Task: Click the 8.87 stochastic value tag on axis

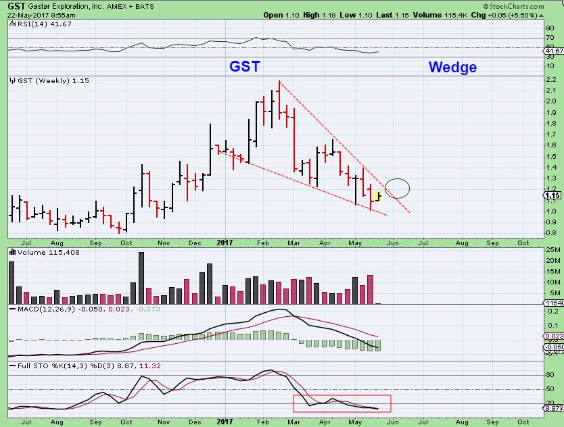Action: pyautogui.click(x=553, y=408)
